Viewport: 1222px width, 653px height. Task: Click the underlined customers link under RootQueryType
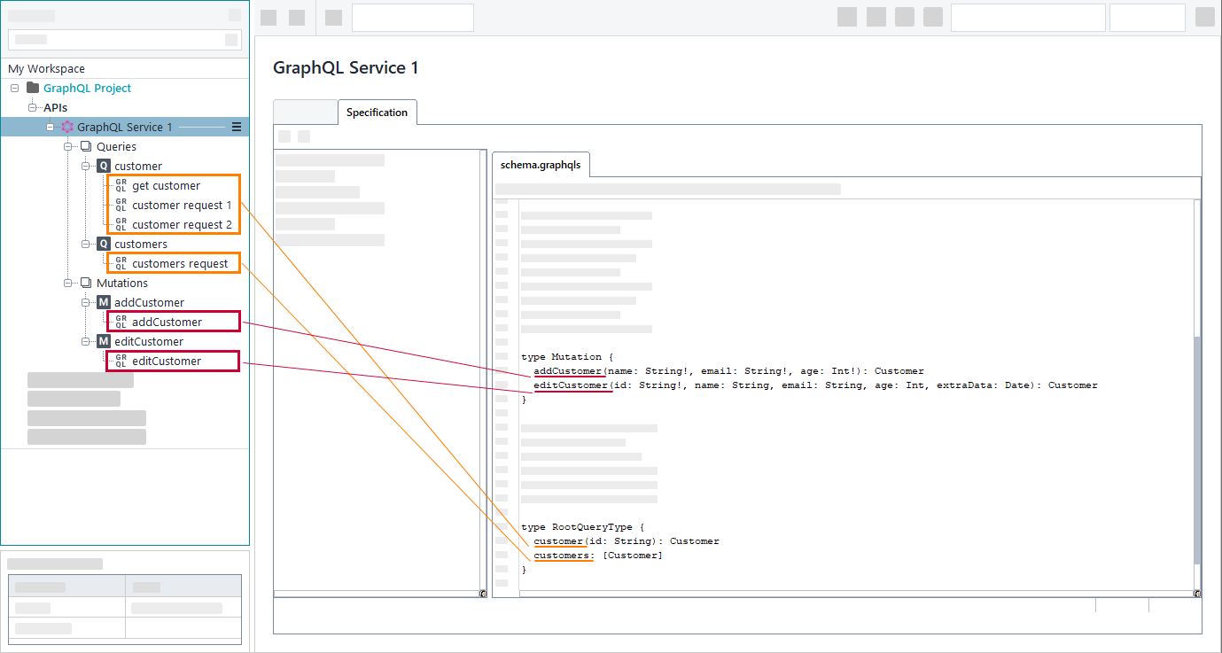pyautogui.click(x=563, y=555)
